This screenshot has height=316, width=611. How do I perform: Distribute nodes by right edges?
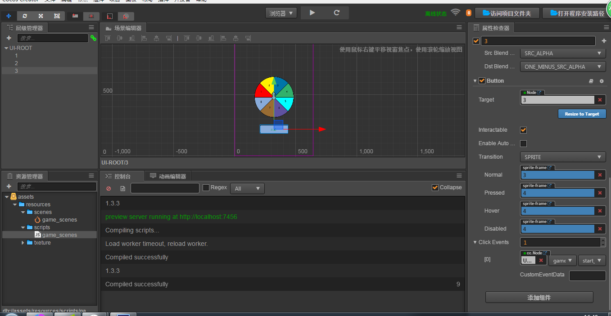pyautogui.click(x=247, y=38)
